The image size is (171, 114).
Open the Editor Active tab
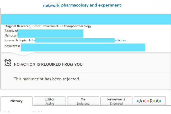tap(50, 101)
